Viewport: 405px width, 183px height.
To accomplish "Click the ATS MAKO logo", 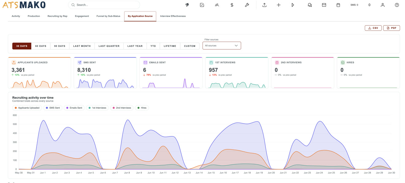I will pos(24,5).
